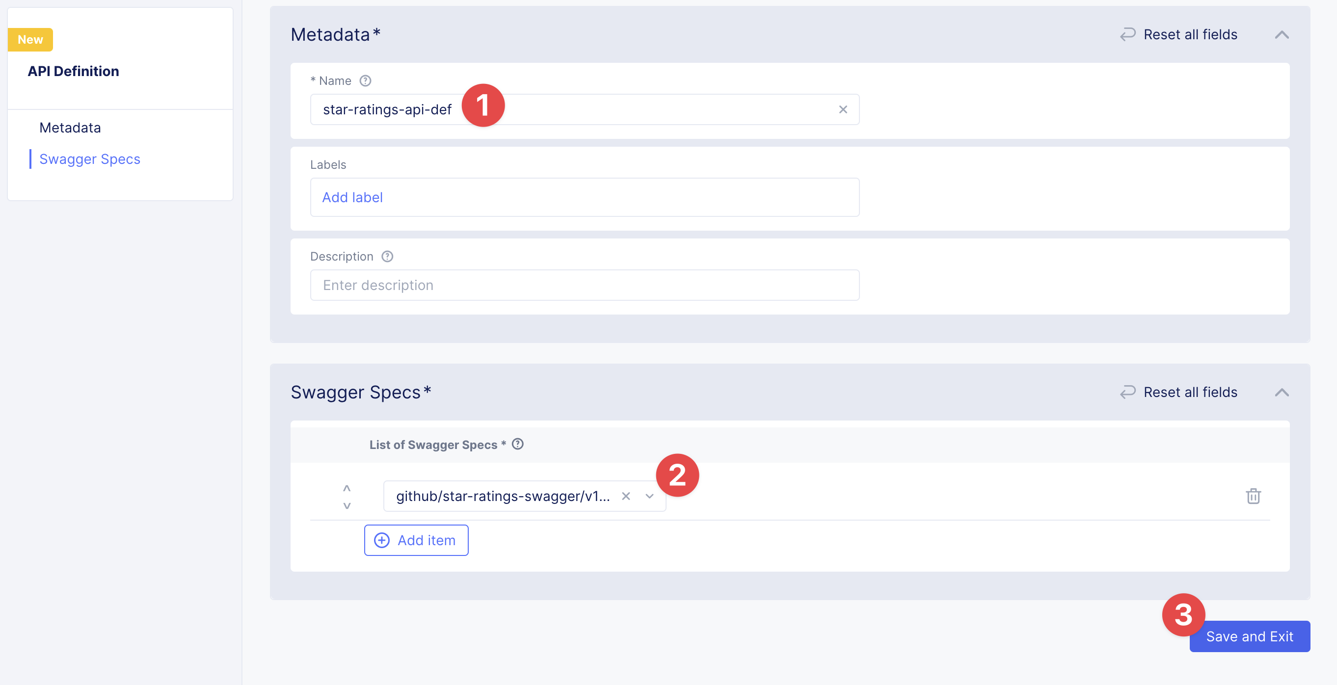The height and width of the screenshot is (685, 1337).
Task: Click into the Name text field
Action: tap(649, 109)
